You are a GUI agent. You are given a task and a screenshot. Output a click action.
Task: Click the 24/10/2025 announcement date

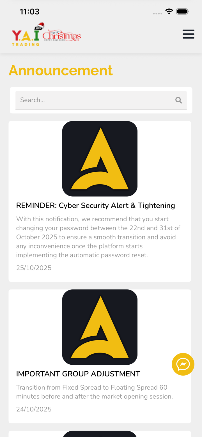[34, 409]
